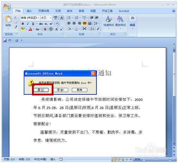Open the 快速样式 quick styles gallery
Image resolution: width=178 pixels, height=163 pixels.
point(109,22)
